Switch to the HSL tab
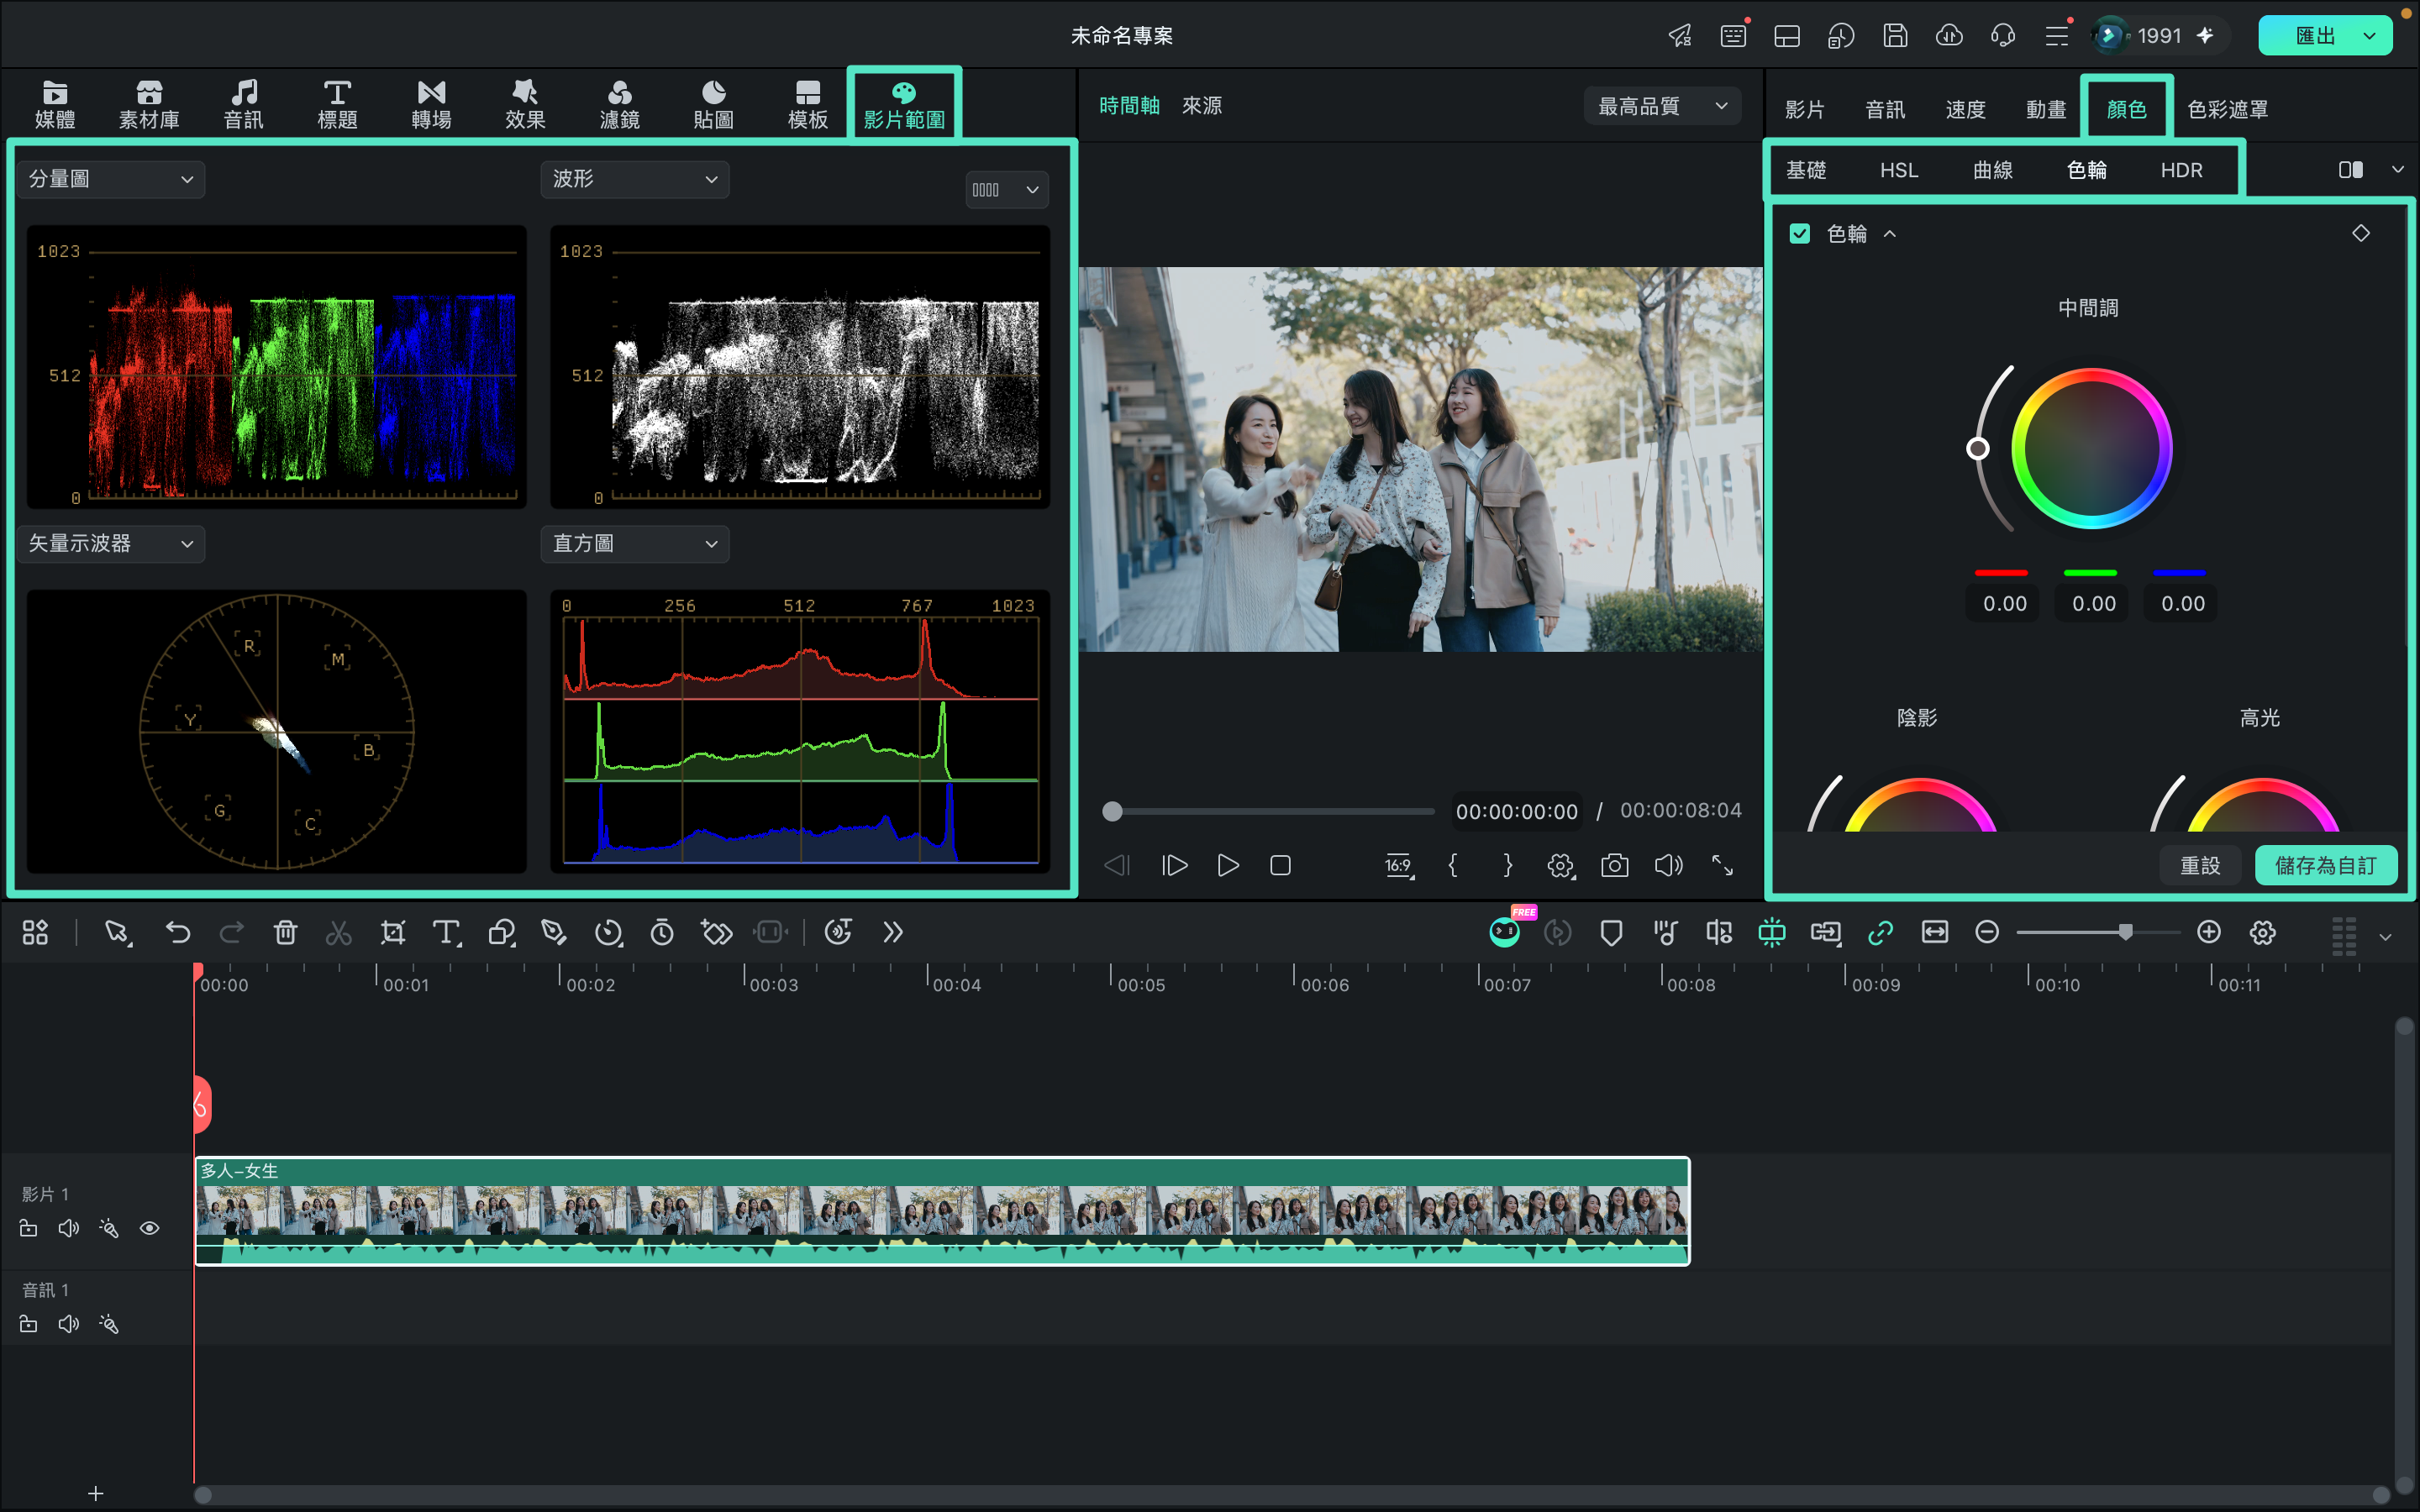 (x=1898, y=170)
